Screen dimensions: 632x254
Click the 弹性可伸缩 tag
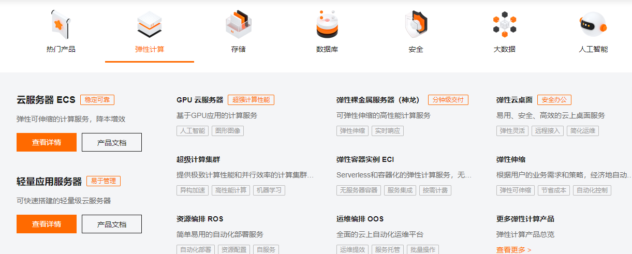tap(516, 190)
